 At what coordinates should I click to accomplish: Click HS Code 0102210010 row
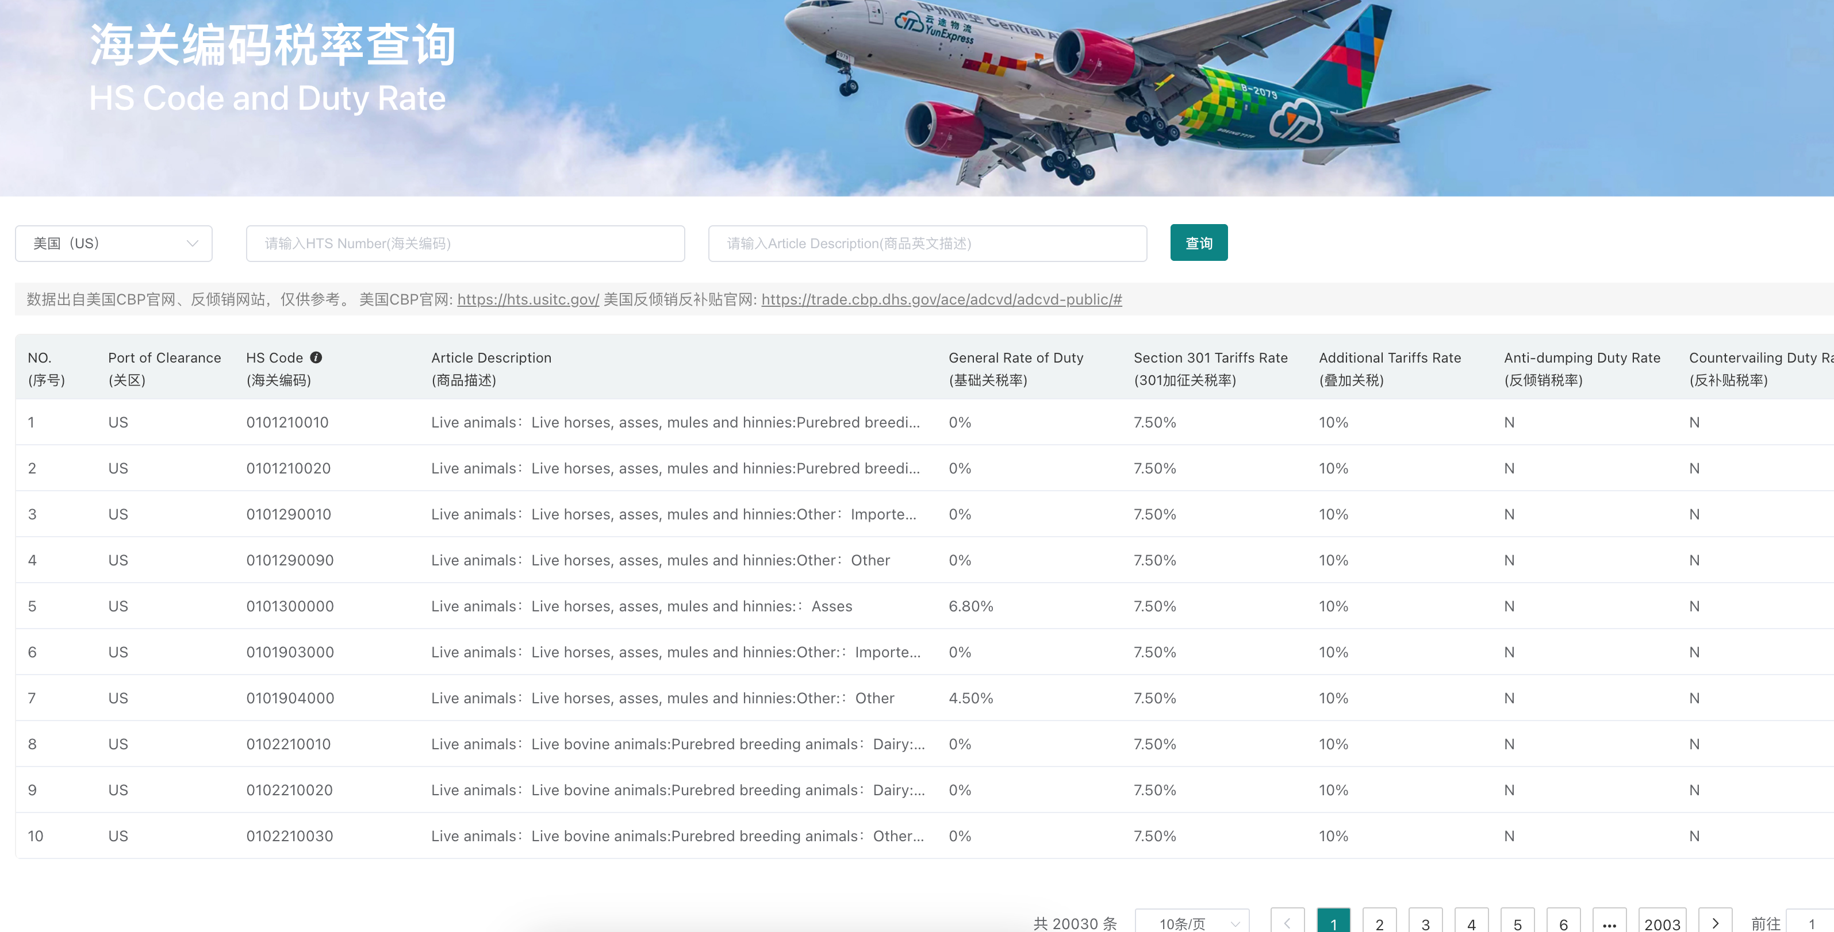tap(924, 744)
